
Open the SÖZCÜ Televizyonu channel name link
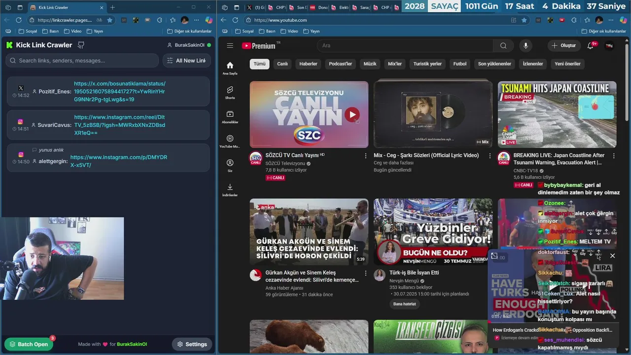(x=285, y=163)
